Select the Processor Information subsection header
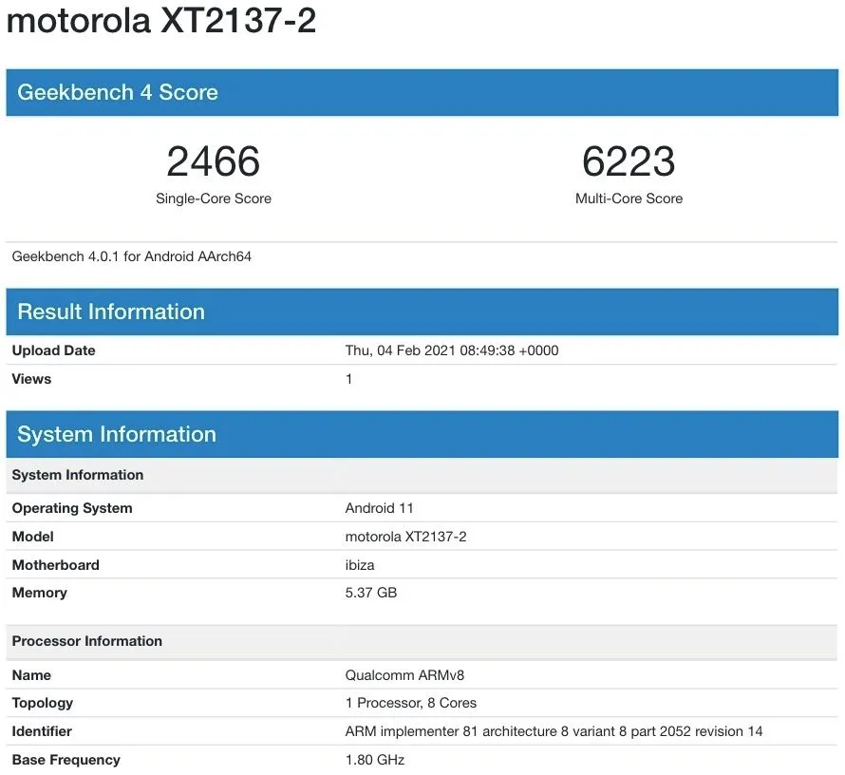Viewport: 845px width, 775px height. pyautogui.click(x=87, y=641)
